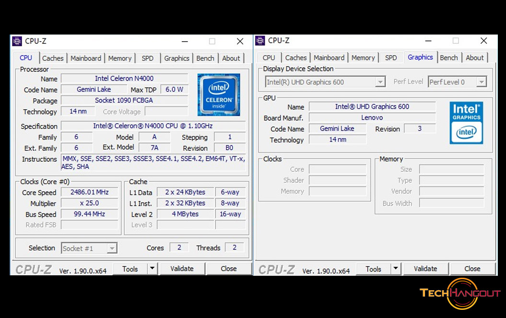Select the Graphics tab in right window
Viewport: 506px width, 318px height.
coord(420,57)
